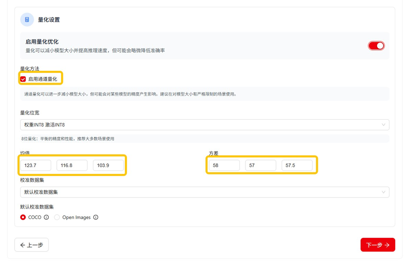Select the COCO radio button
The image size is (410, 265).
pyautogui.click(x=23, y=218)
